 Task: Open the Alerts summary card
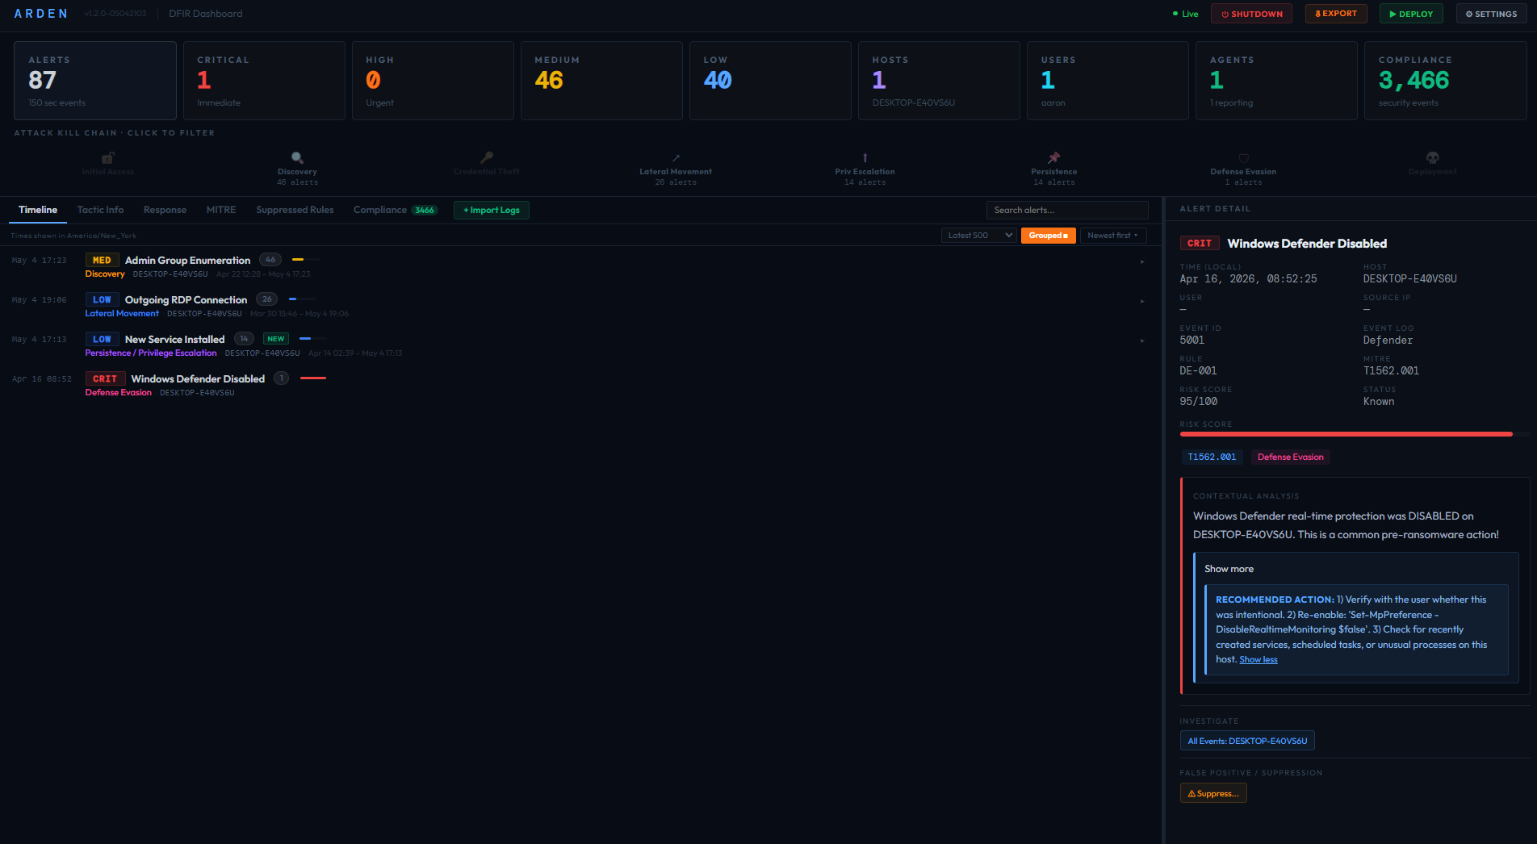95,81
